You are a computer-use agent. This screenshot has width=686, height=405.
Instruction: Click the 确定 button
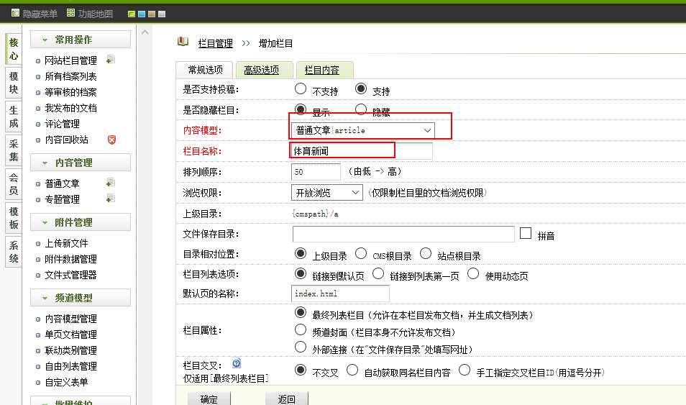tap(209, 399)
